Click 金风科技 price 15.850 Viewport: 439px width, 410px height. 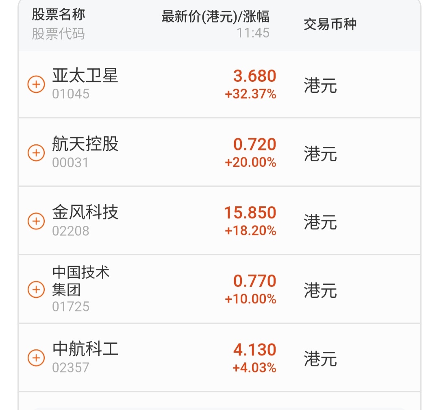coord(250,212)
